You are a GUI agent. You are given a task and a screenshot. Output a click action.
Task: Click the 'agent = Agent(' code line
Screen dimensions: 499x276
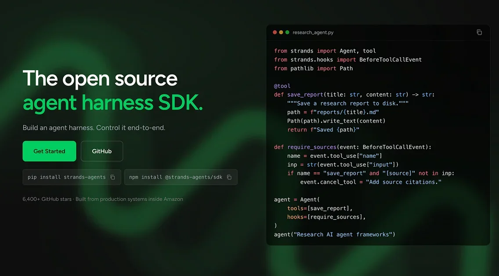tap(297, 200)
